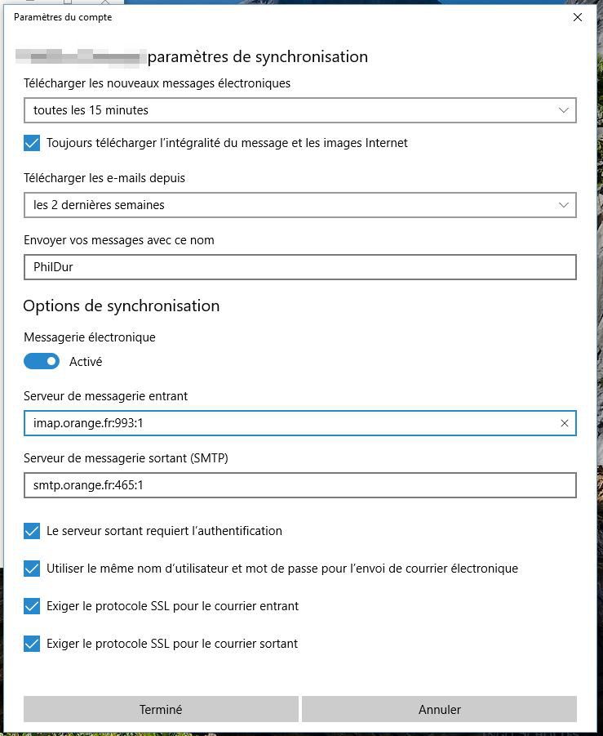Click the SMTP outgoing server field
Screen dimensions: 603x736
[299, 485]
